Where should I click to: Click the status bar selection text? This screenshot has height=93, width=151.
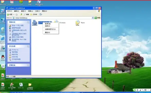click(x=11, y=77)
